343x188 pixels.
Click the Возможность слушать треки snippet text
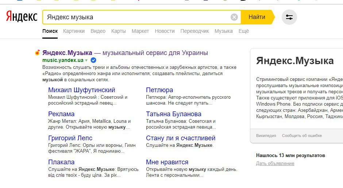click(x=139, y=73)
